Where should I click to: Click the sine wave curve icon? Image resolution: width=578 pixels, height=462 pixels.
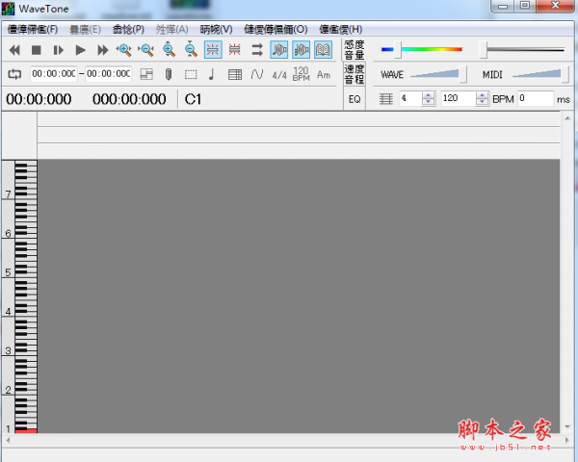tap(257, 75)
